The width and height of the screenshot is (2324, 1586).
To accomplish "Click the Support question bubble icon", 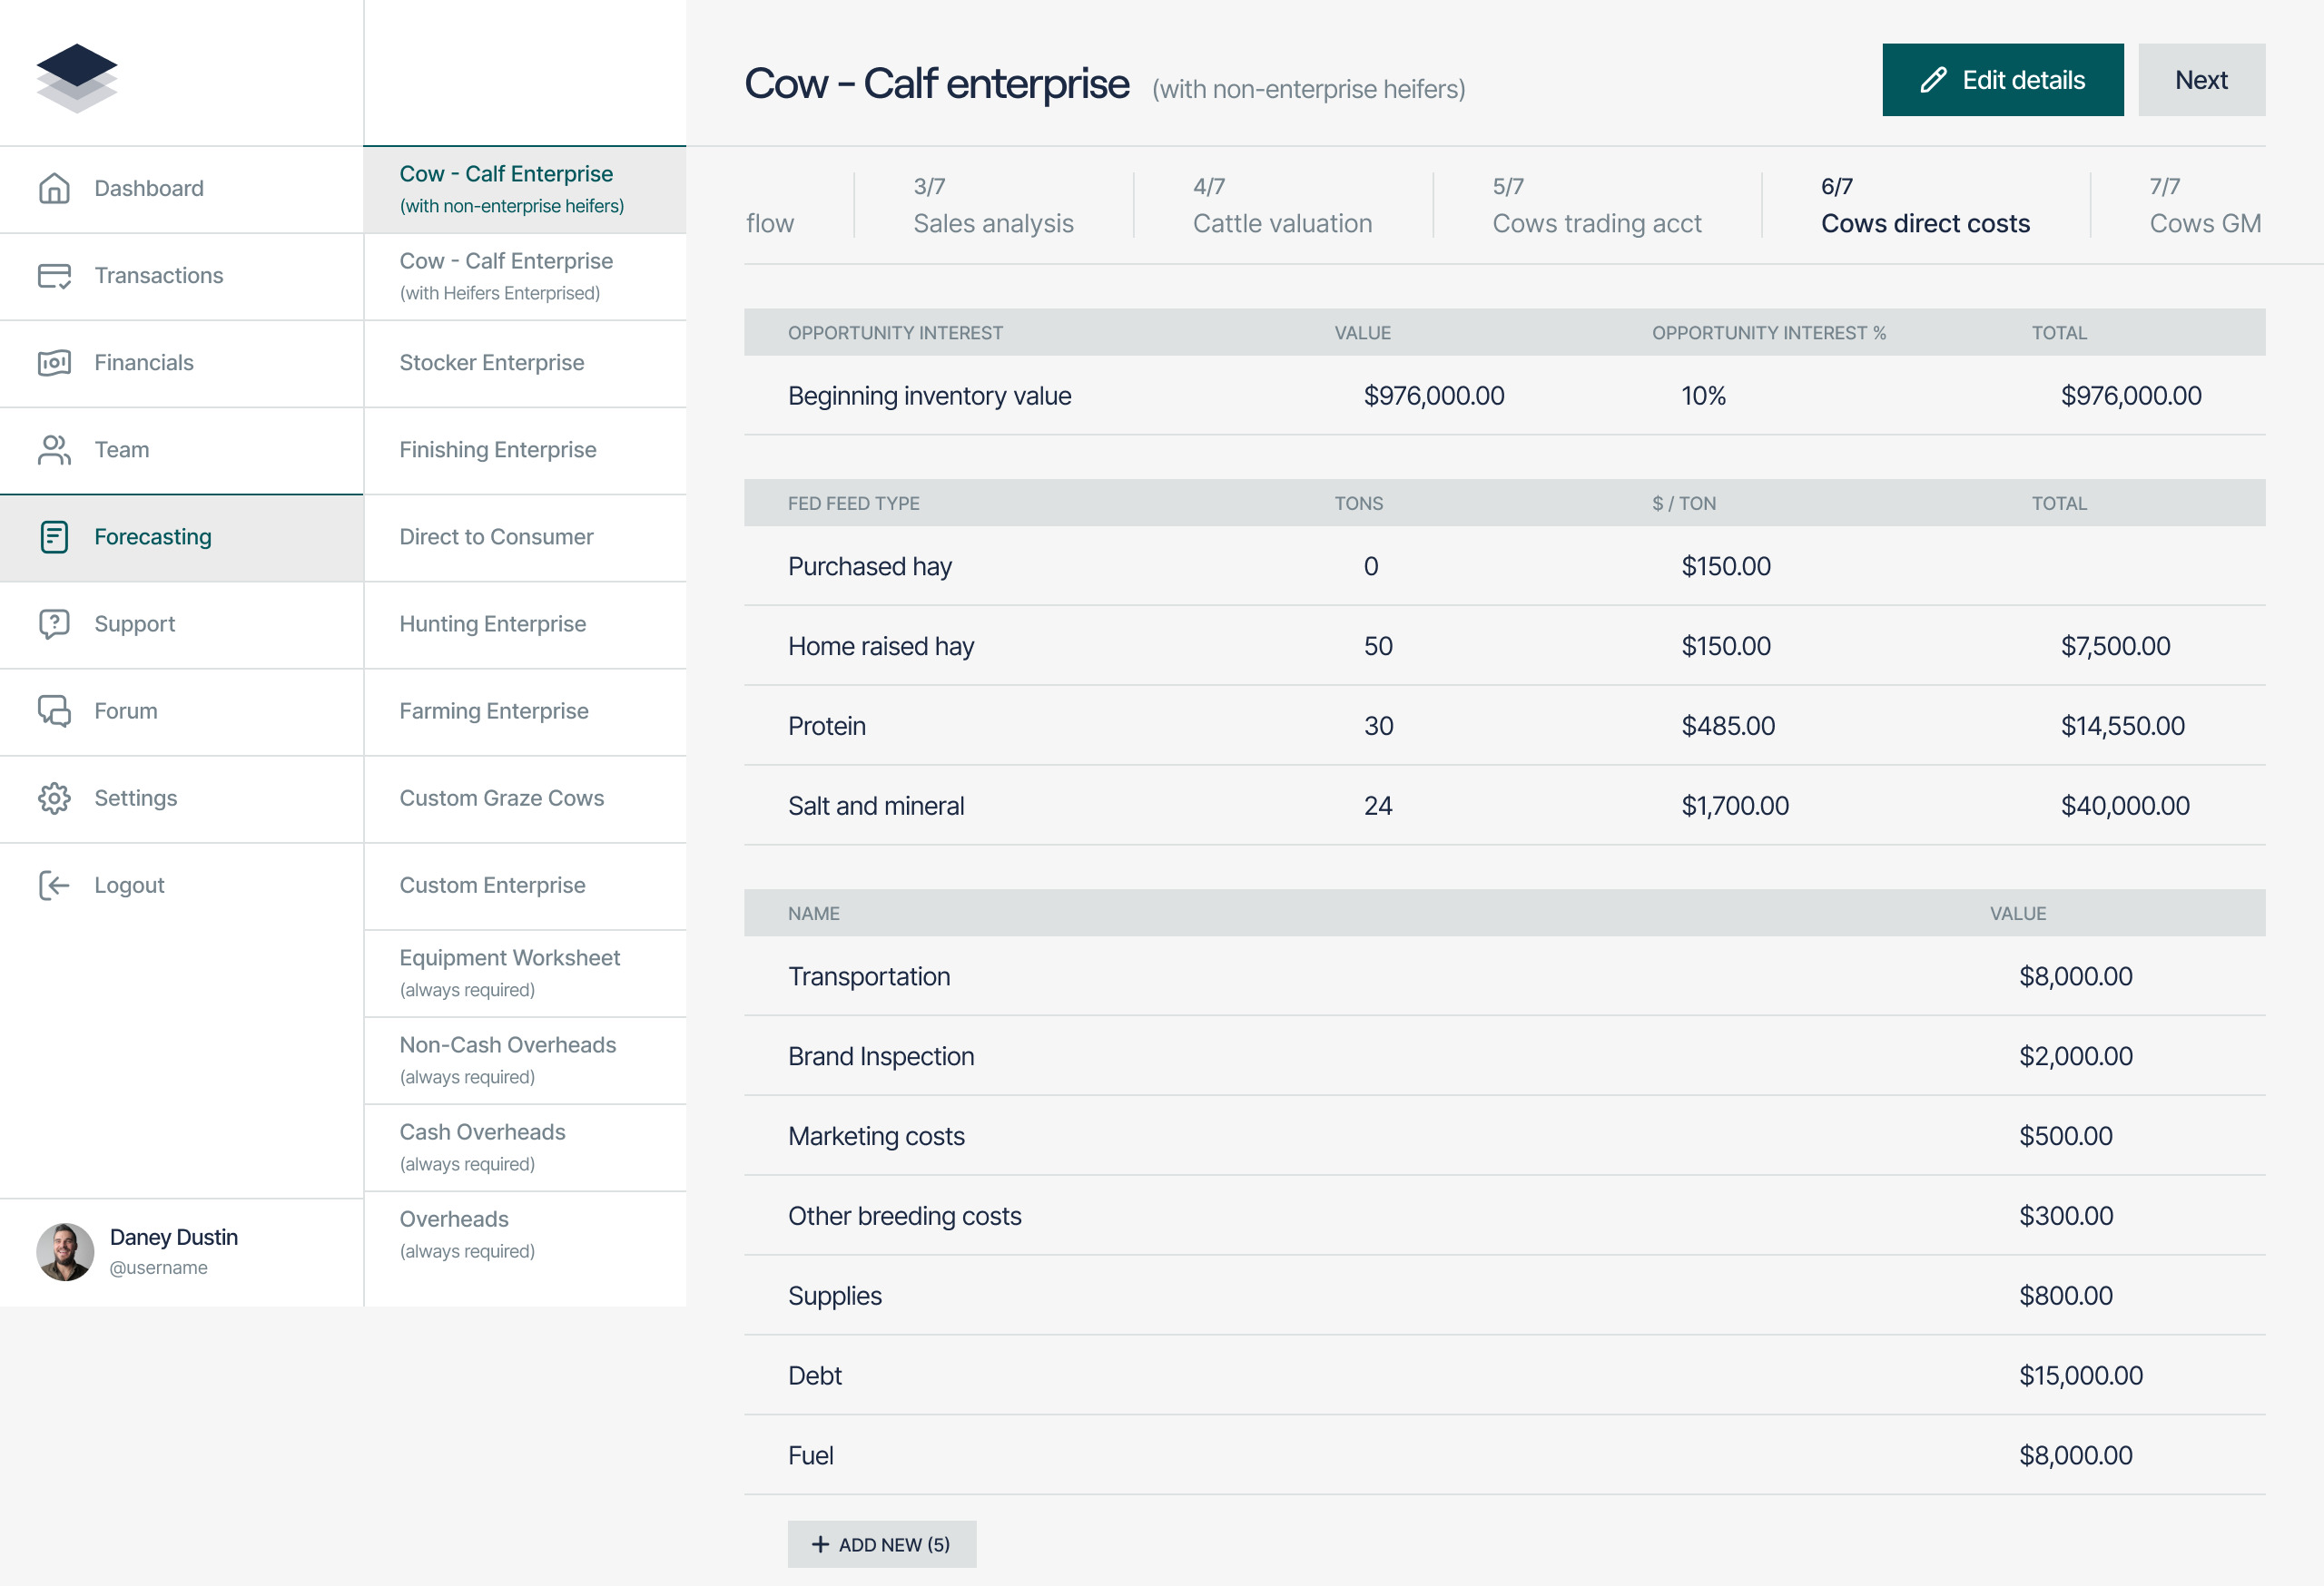I will (x=54, y=623).
